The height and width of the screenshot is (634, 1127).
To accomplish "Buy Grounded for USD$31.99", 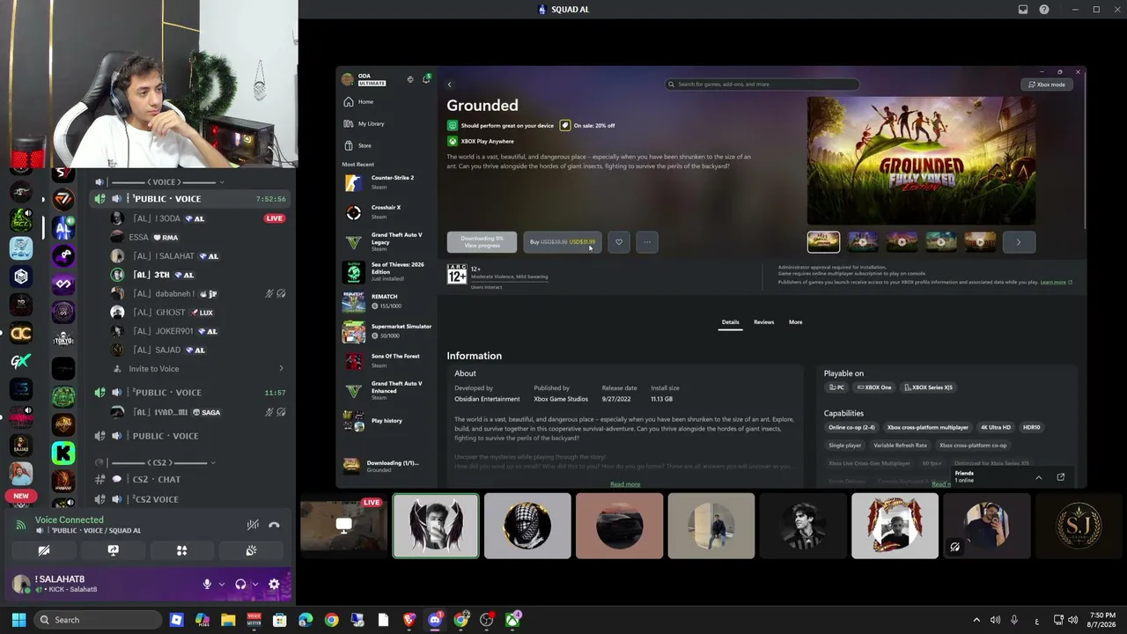I will (563, 242).
